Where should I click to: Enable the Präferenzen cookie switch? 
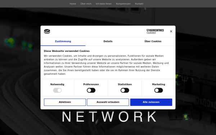pyautogui.click(x=91, y=90)
